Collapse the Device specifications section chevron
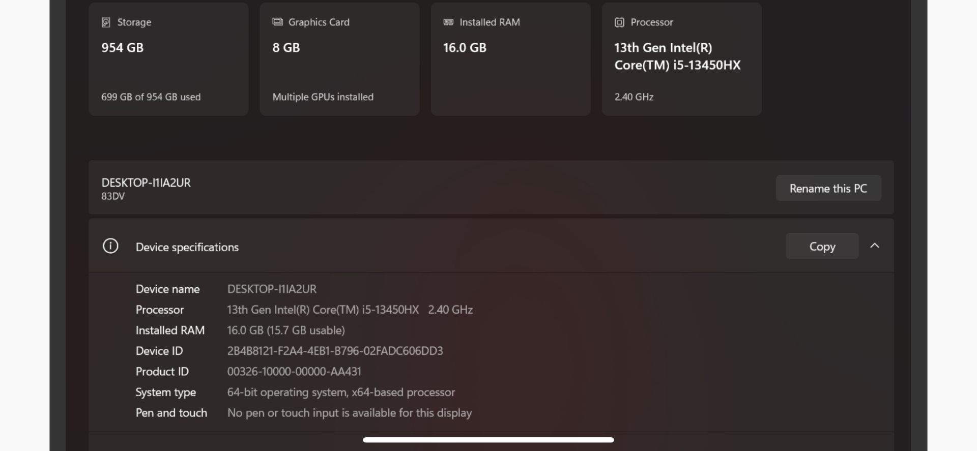Viewport: 977px width, 451px height. click(875, 246)
